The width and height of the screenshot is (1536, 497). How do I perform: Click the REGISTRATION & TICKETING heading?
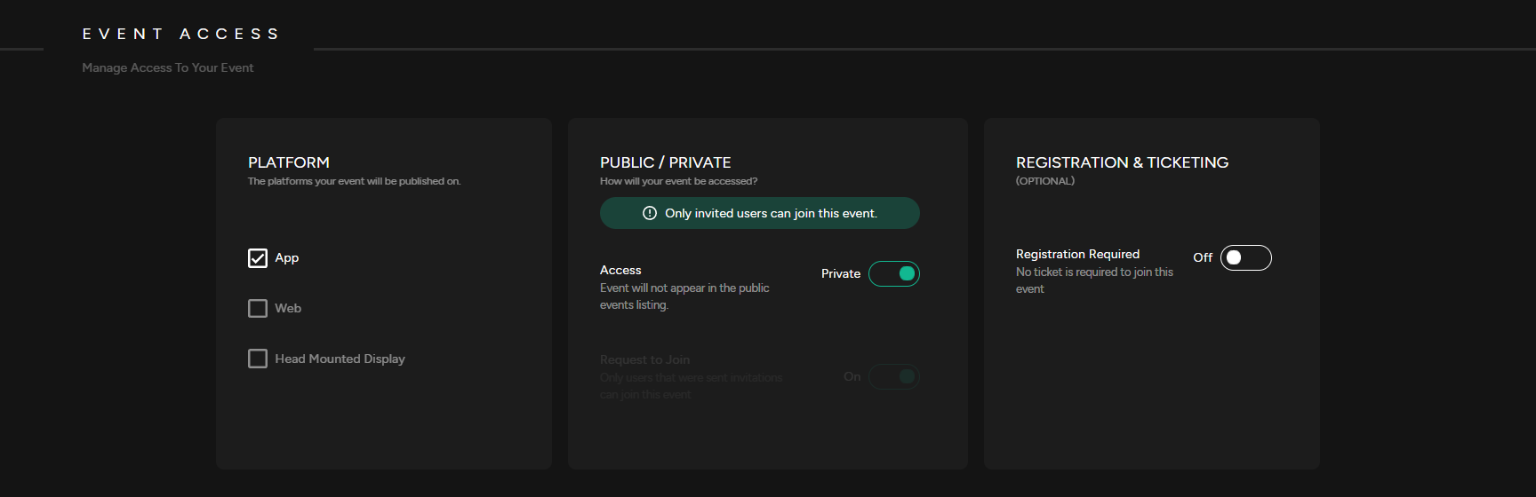tap(1122, 162)
